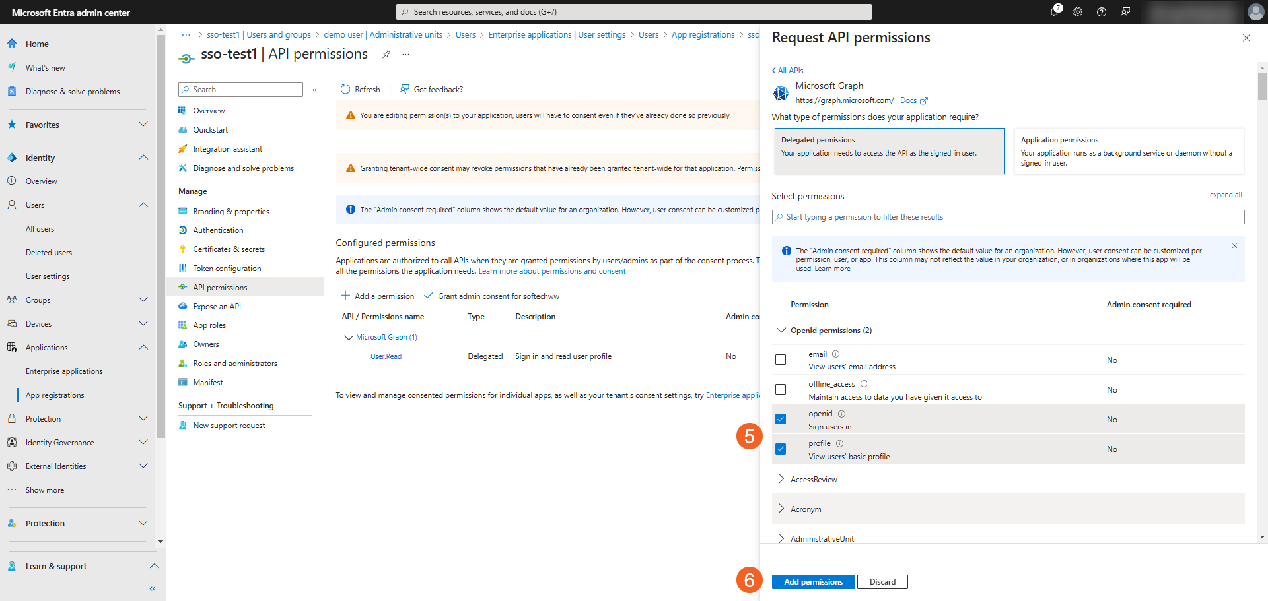
Task: Collapse the OpenId permissions group
Action: pyautogui.click(x=781, y=331)
